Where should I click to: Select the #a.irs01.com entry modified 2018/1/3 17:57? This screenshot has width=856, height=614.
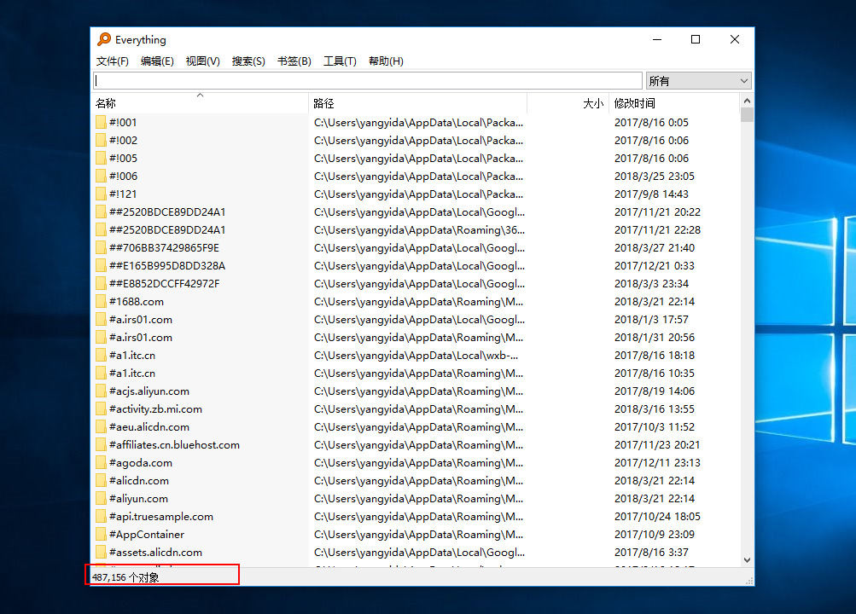click(x=416, y=320)
